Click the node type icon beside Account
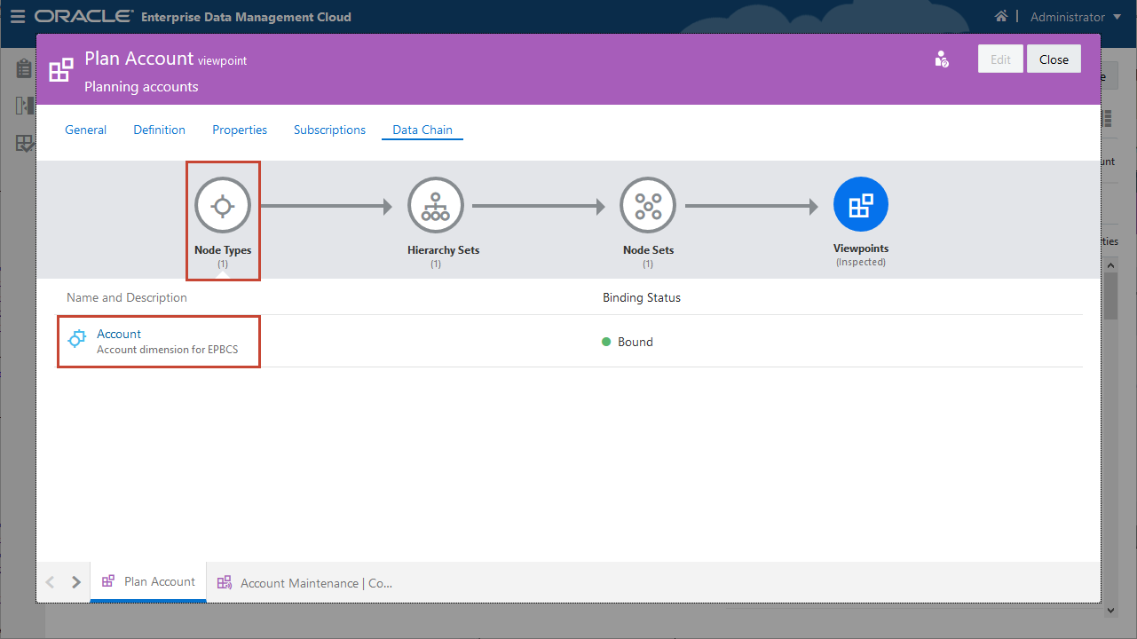The width and height of the screenshot is (1137, 639). pos(78,338)
